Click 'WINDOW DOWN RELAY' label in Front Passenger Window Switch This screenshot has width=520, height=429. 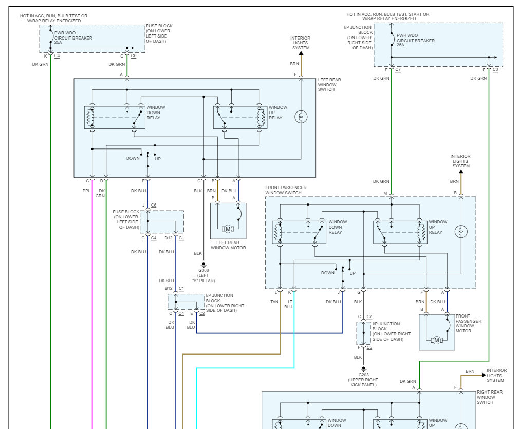(x=338, y=227)
